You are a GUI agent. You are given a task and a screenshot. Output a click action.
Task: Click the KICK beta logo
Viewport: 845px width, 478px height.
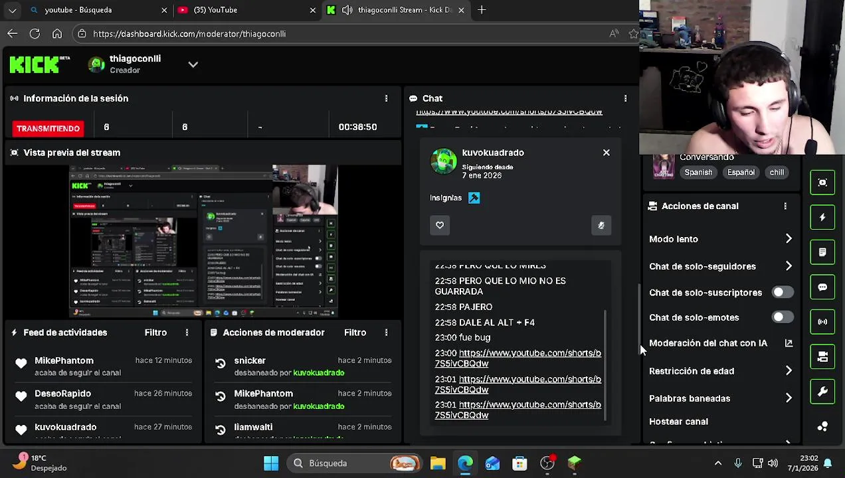[x=40, y=64]
